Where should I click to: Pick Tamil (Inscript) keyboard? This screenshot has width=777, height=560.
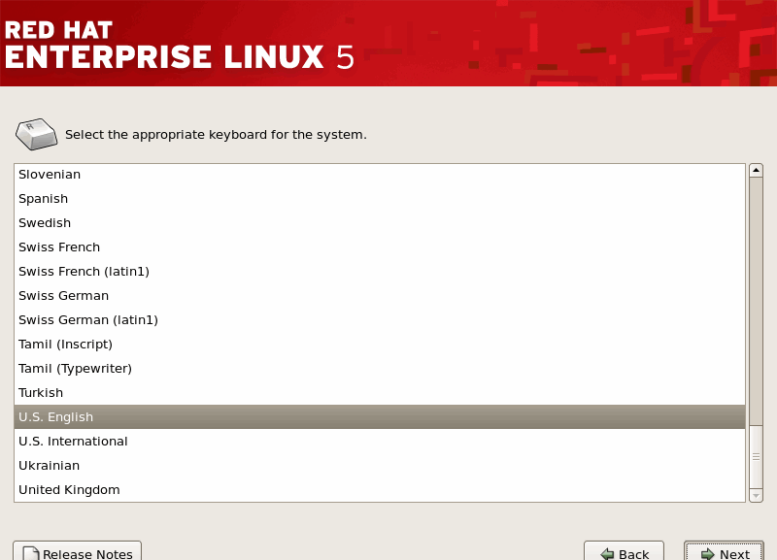(x=65, y=345)
